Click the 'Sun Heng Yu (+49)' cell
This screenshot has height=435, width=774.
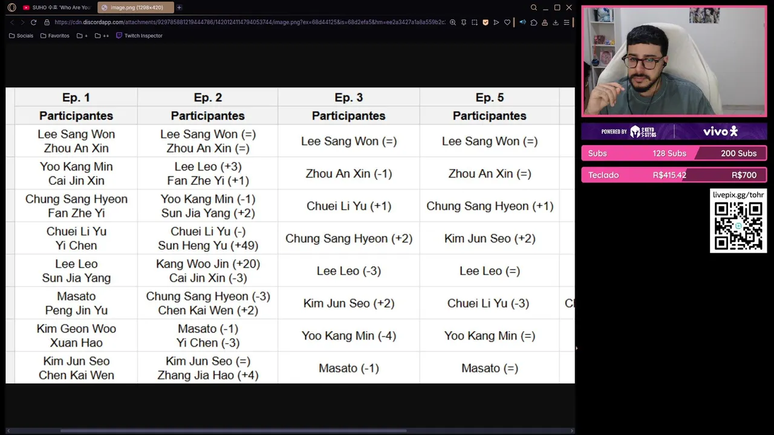[x=208, y=245]
